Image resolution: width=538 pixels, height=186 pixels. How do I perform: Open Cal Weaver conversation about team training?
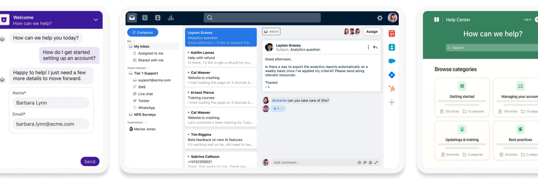pyautogui.click(x=221, y=117)
